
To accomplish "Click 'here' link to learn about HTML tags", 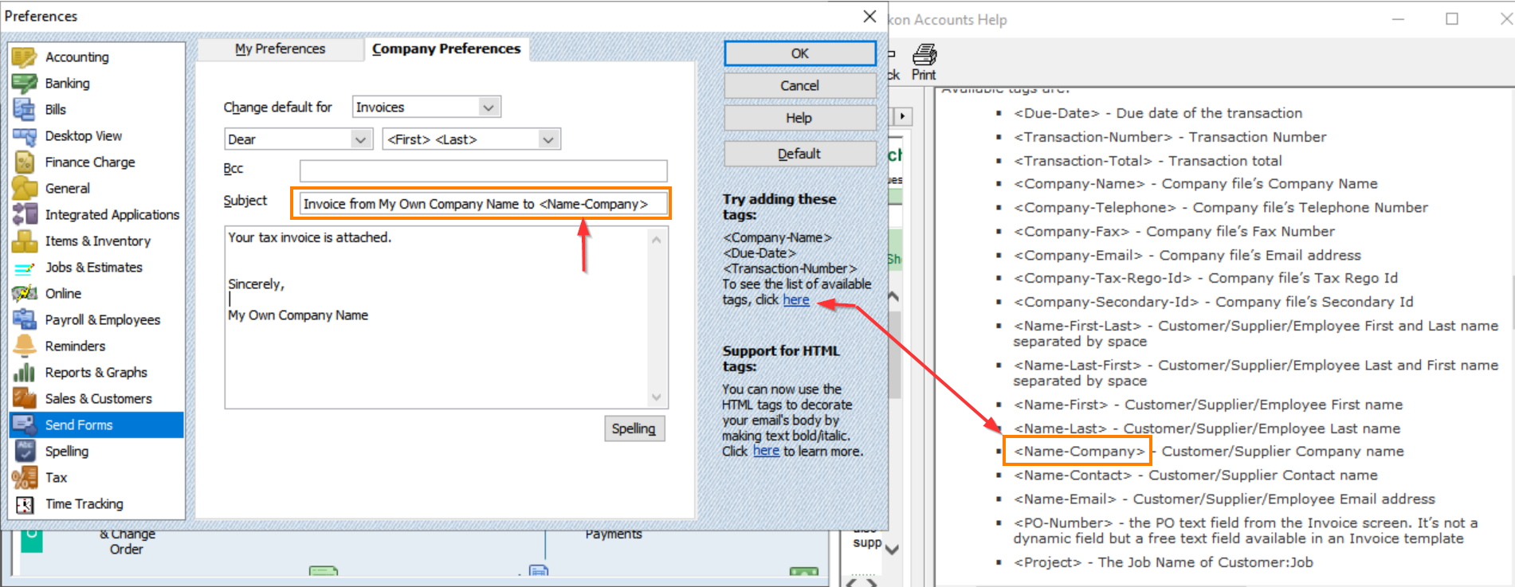I will (x=766, y=451).
